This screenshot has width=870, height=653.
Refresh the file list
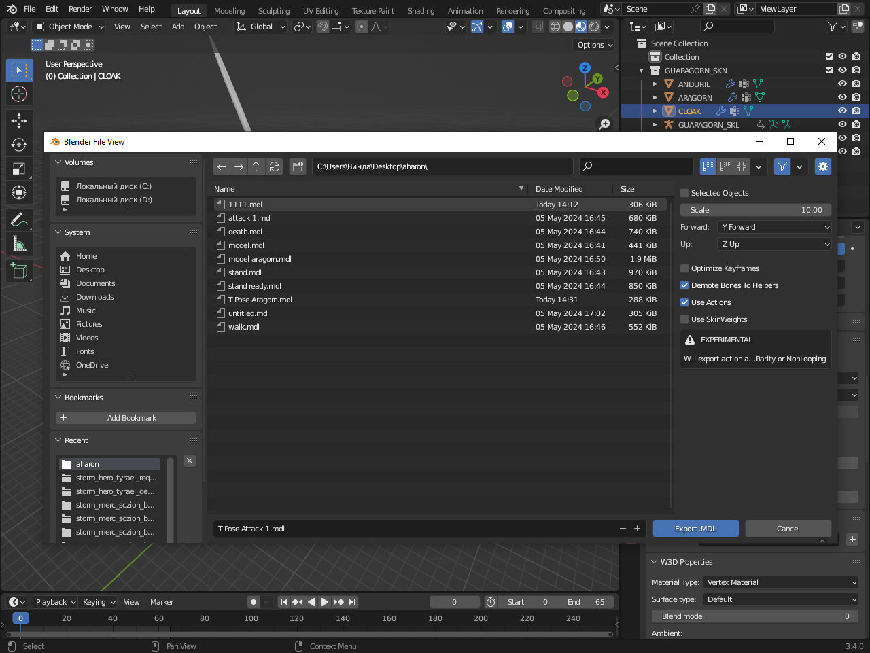pos(275,166)
